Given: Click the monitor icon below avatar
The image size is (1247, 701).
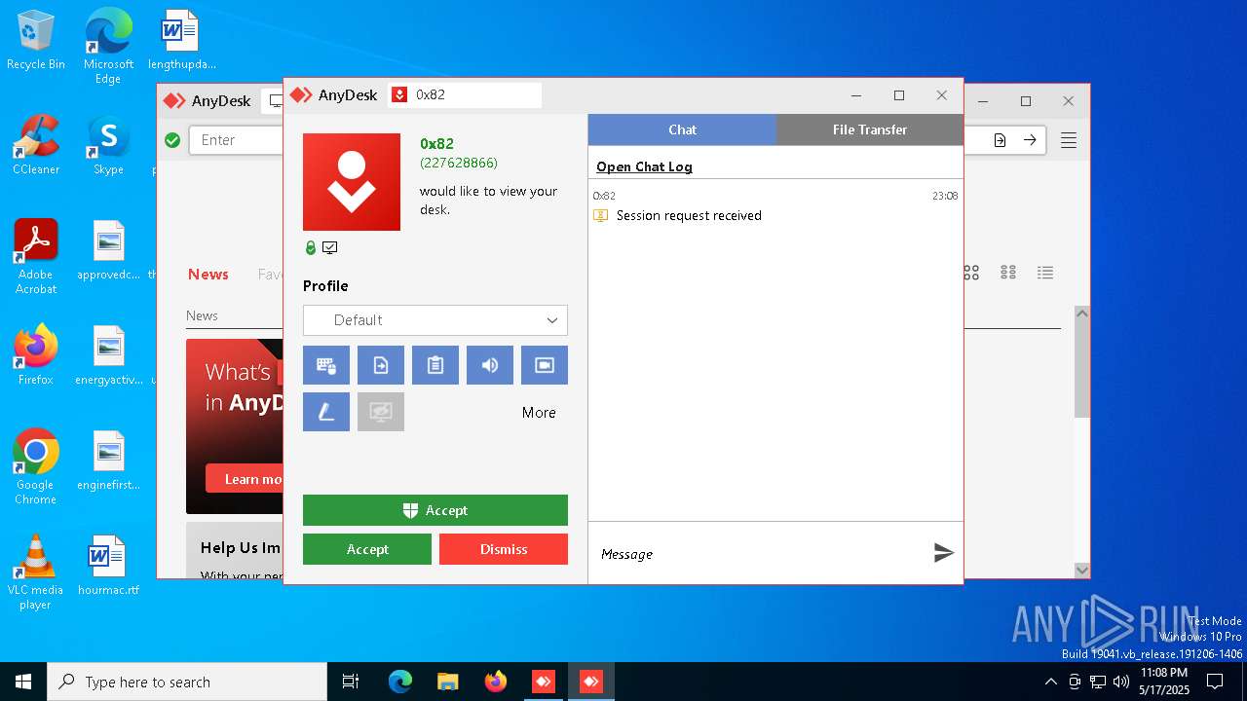Looking at the screenshot, I should pyautogui.click(x=330, y=248).
